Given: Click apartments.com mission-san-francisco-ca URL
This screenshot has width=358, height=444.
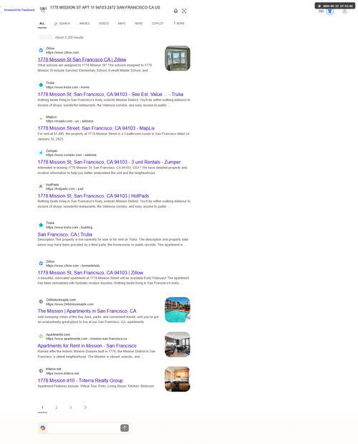Looking at the screenshot, I should (x=87, y=339).
